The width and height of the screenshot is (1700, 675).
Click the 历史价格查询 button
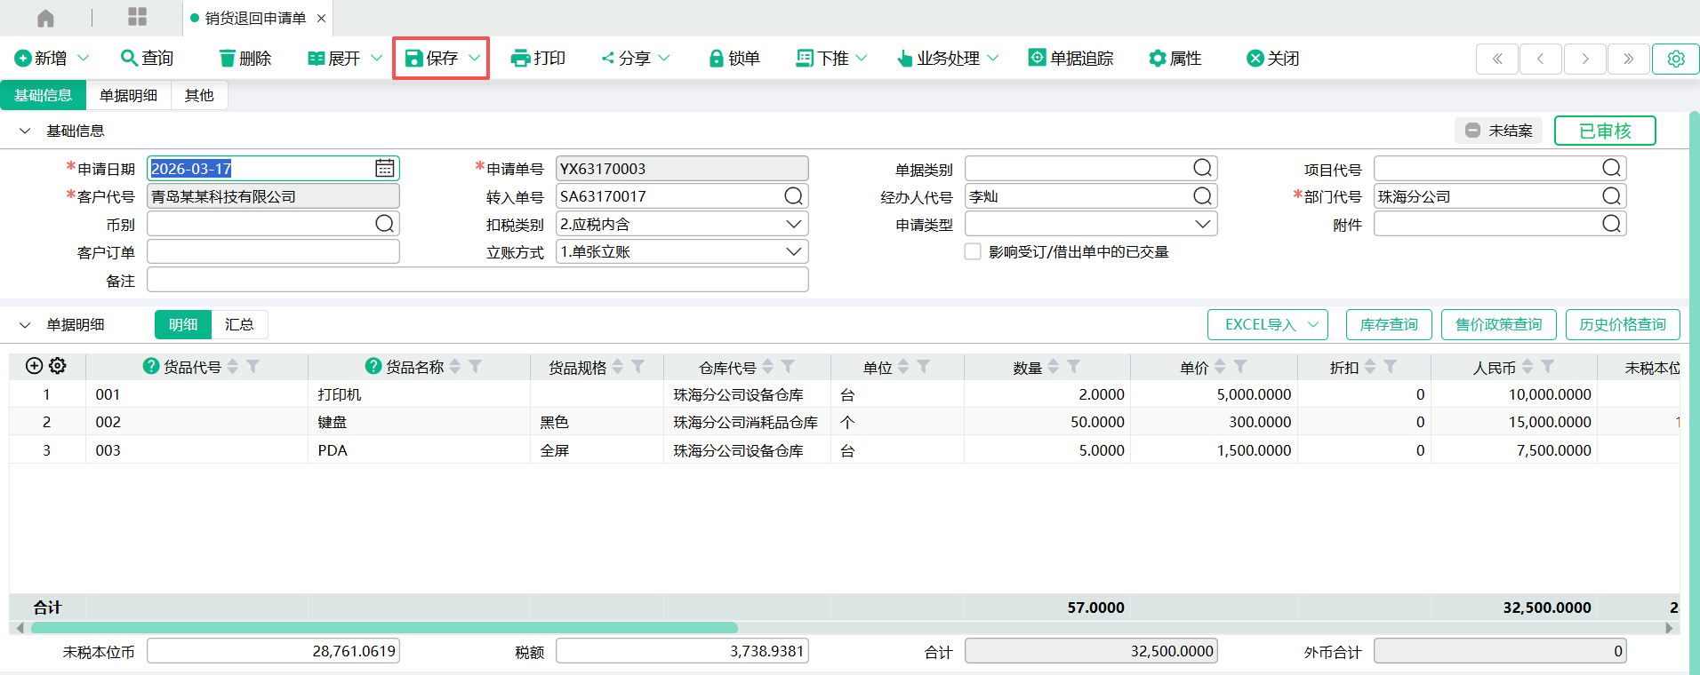pyautogui.click(x=1622, y=325)
